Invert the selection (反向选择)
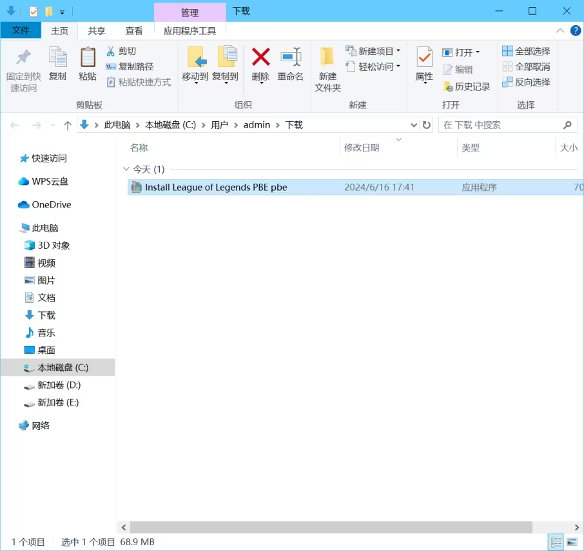Screen dimensions: 584x551 526,82
